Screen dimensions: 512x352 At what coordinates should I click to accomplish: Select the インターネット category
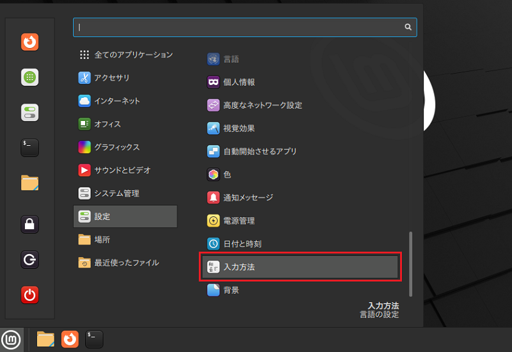pyautogui.click(x=125, y=101)
